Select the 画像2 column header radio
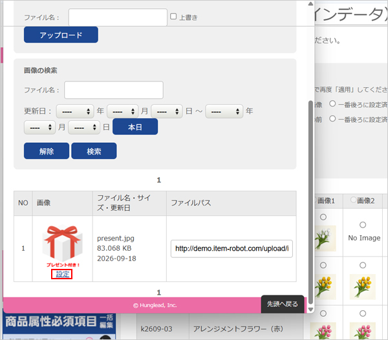388x340 pixels. pos(353,200)
